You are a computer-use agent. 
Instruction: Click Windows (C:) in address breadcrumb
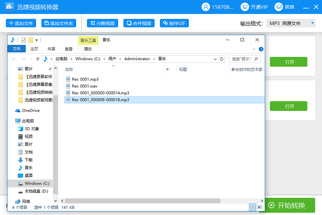click(x=88, y=59)
